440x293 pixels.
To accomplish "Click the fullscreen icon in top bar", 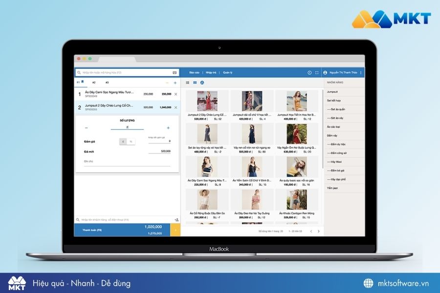I will point(316,72).
